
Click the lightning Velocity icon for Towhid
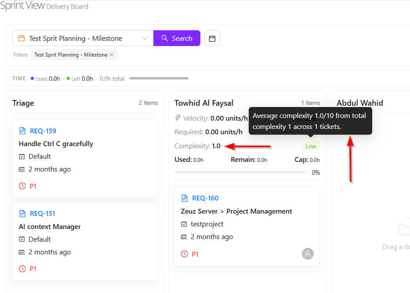tap(178, 118)
